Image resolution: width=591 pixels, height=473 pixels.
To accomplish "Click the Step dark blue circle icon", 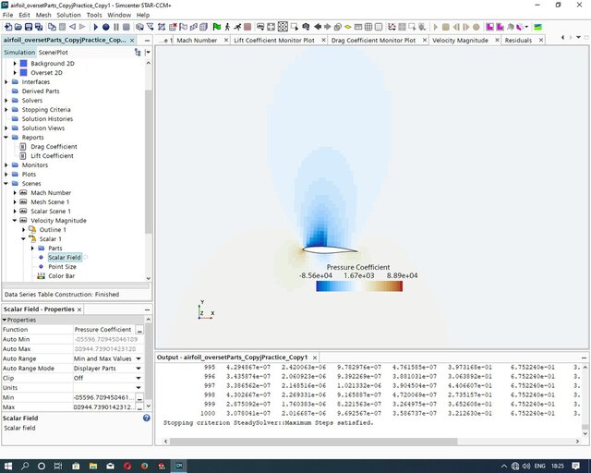I will coord(106,27).
